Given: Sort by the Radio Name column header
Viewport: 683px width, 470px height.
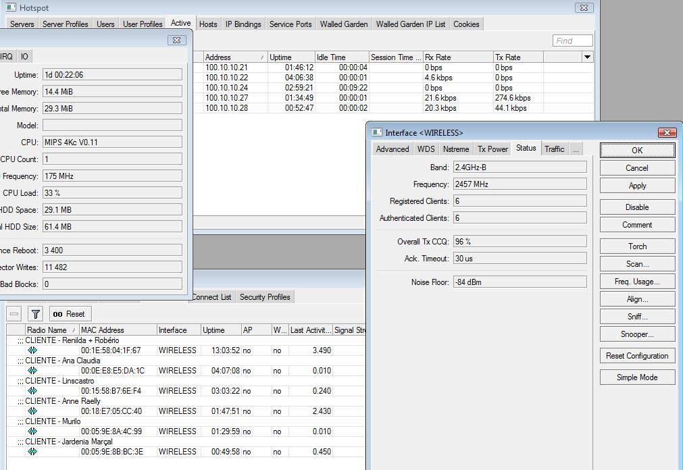Looking at the screenshot, I should [47, 330].
